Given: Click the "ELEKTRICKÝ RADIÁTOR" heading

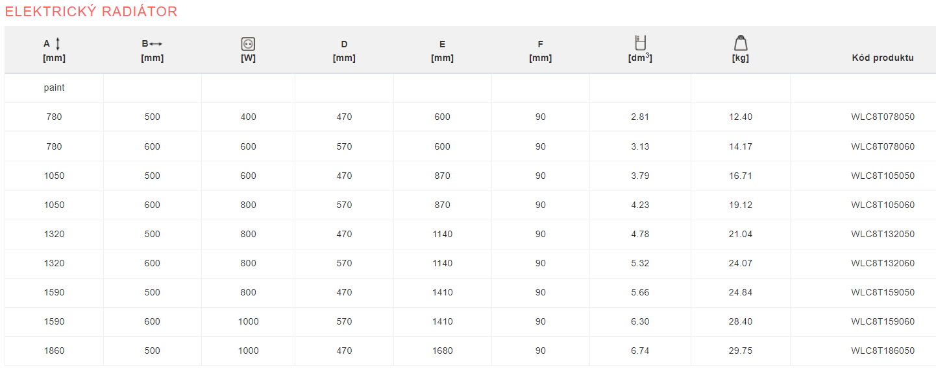Looking at the screenshot, I should tap(91, 12).
